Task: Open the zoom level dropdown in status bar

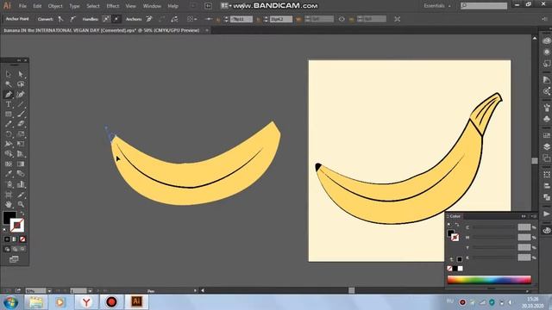Action: 49,291
